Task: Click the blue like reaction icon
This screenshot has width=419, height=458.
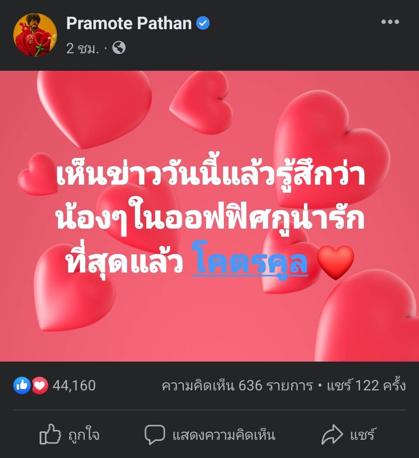Action: (22, 385)
